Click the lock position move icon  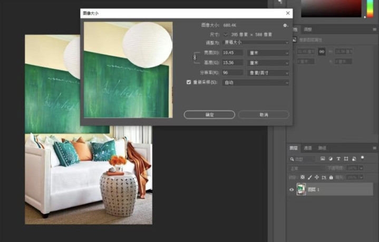click(317, 177)
